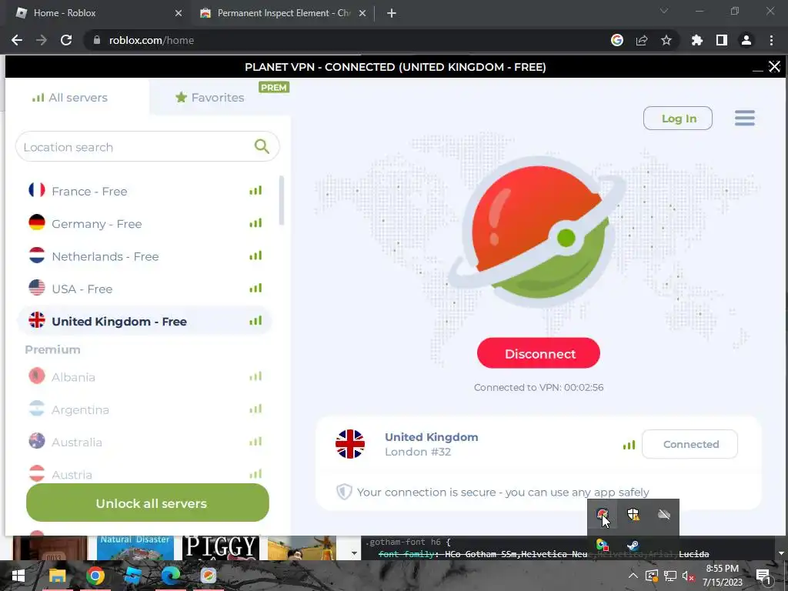Open Microsoft Edge from the taskbar
The image size is (788, 591).
click(170, 576)
